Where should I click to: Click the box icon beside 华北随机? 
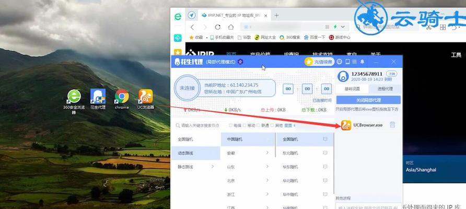tap(325, 180)
